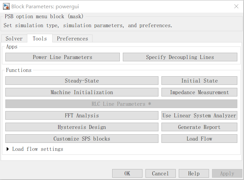Click Generate Report button
The width and height of the screenshot is (244, 180).
pyautogui.click(x=199, y=127)
